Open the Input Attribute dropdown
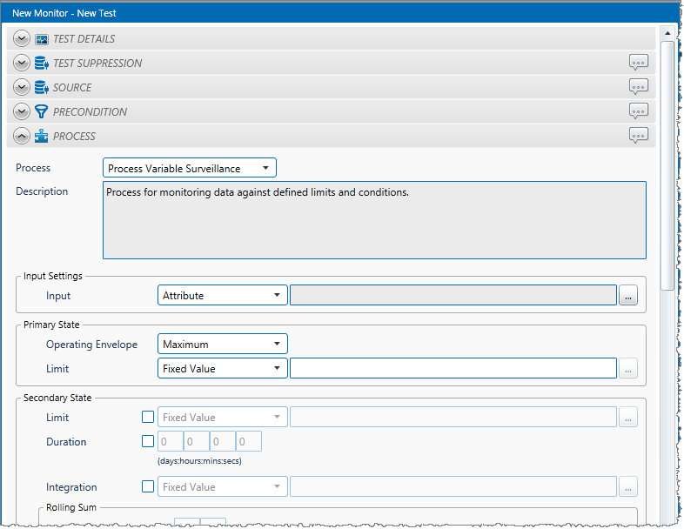The height and width of the screenshot is (529, 684). pyautogui.click(x=223, y=296)
